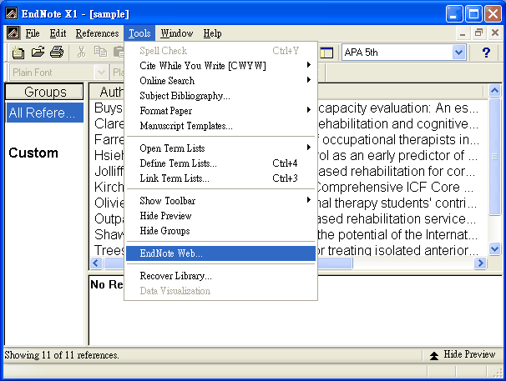Click the reference list's right scroll arrow
The image size is (506, 381).
(480, 263)
